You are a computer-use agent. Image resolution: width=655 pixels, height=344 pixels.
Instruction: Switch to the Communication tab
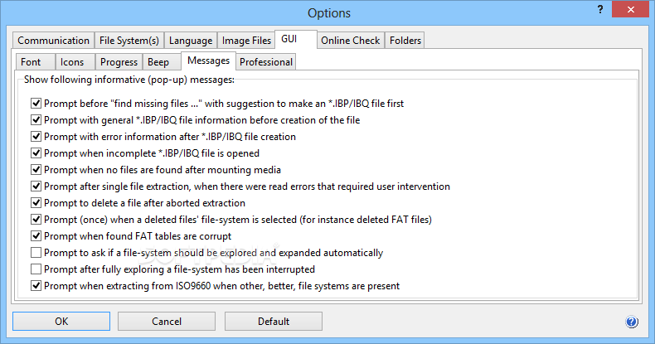click(53, 41)
